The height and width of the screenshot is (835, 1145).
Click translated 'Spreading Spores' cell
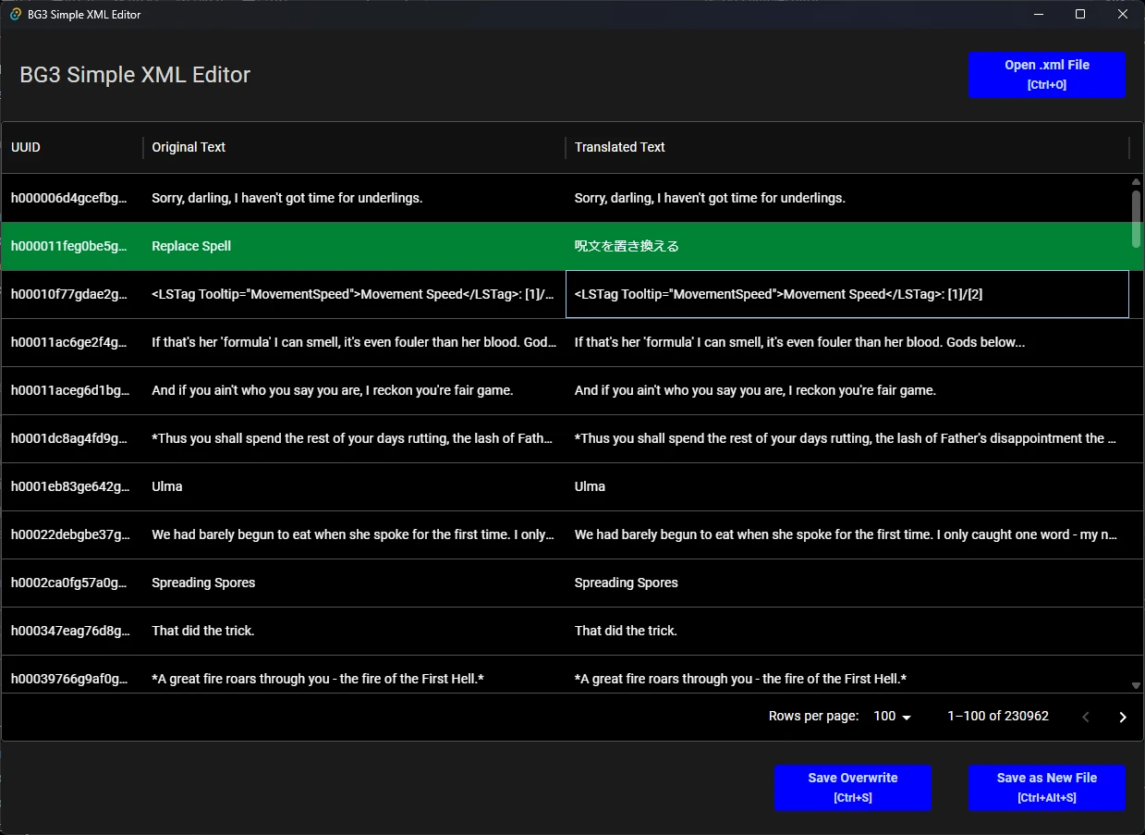(847, 583)
